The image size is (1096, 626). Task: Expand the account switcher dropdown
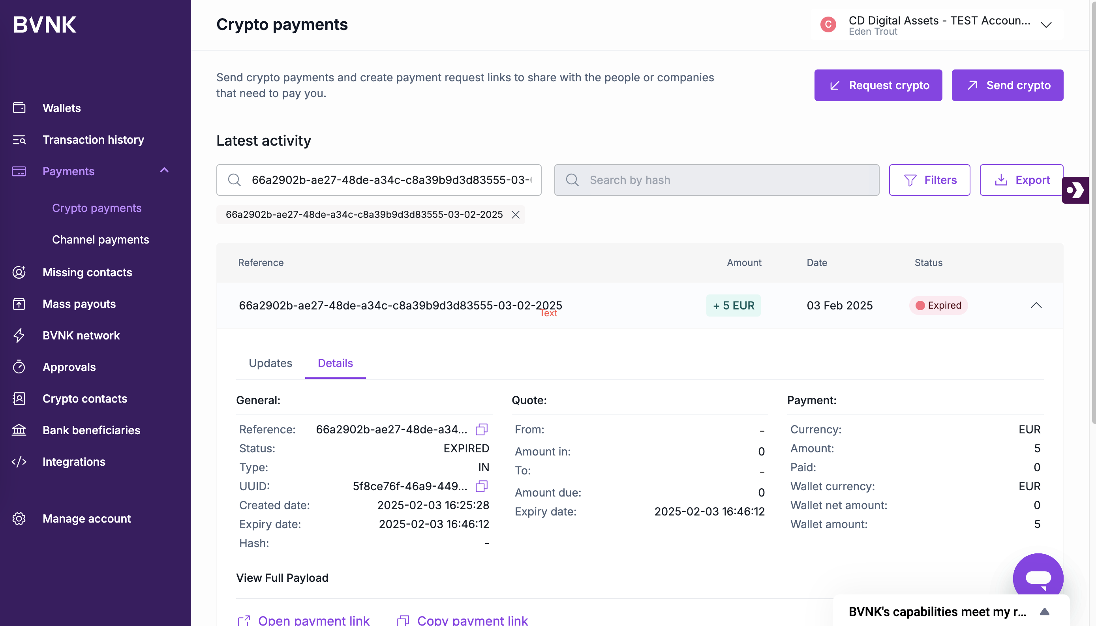coord(1046,25)
